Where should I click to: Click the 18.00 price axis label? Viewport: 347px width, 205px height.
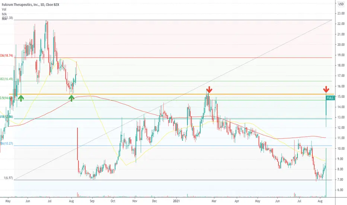point(341,65)
